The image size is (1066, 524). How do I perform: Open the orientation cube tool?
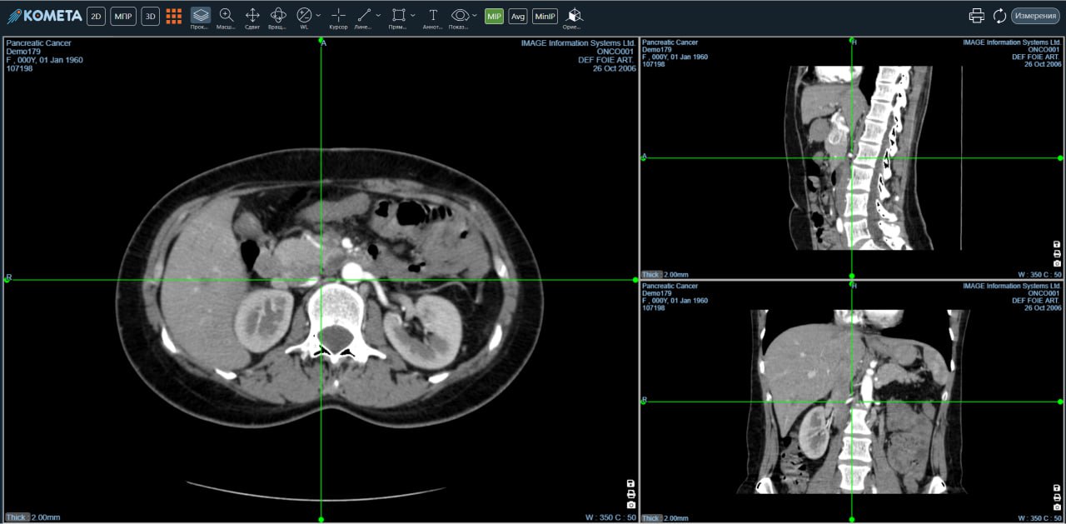573,17
